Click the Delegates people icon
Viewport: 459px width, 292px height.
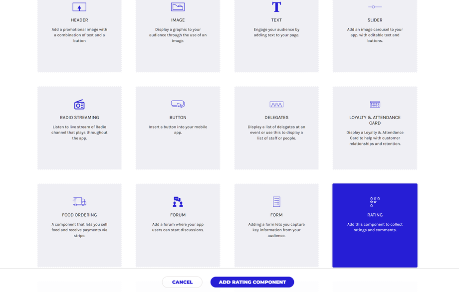tap(276, 104)
